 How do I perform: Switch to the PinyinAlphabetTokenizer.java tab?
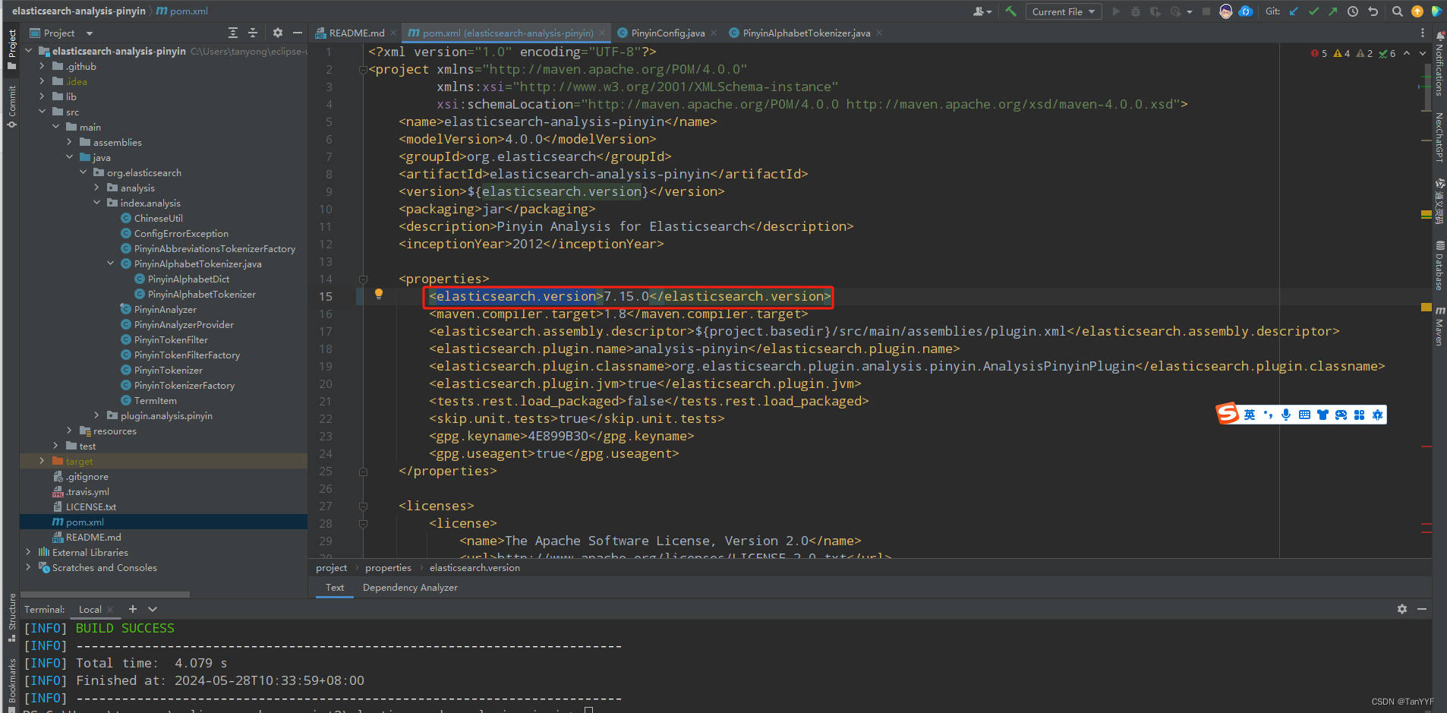click(805, 33)
